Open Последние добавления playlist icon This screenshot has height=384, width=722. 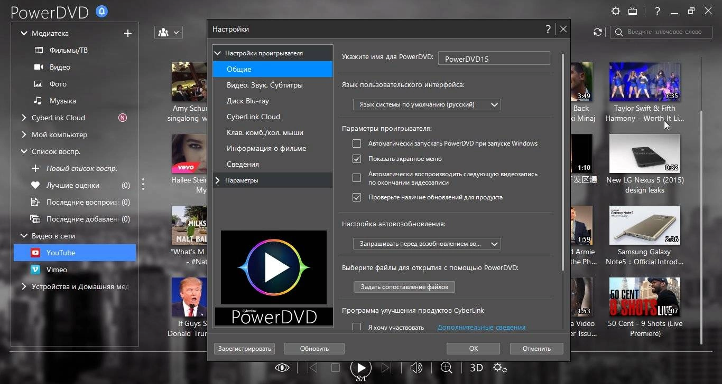(35, 219)
